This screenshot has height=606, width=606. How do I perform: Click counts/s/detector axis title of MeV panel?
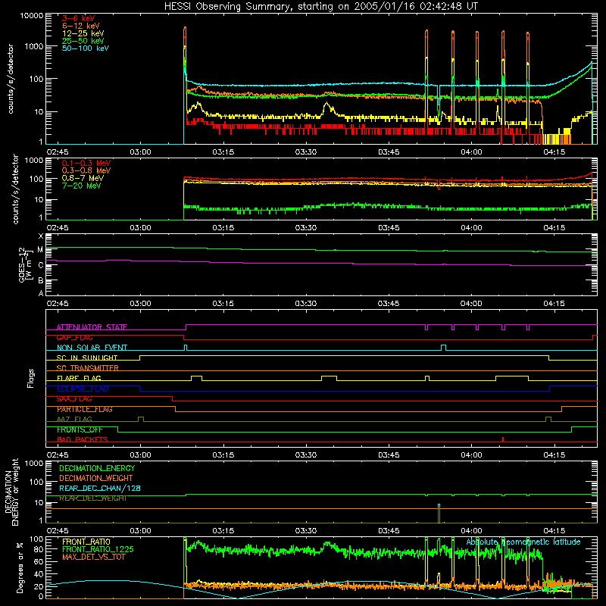coord(15,189)
